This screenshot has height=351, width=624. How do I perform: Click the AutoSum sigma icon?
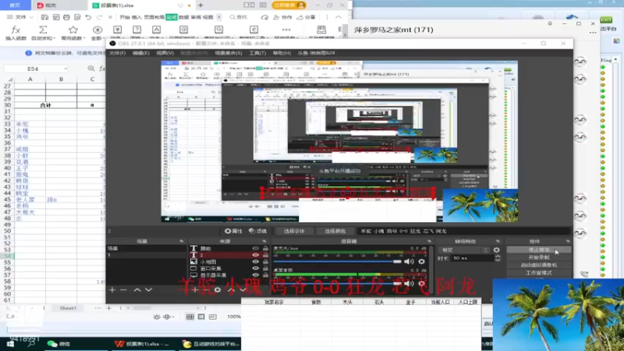(43, 30)
